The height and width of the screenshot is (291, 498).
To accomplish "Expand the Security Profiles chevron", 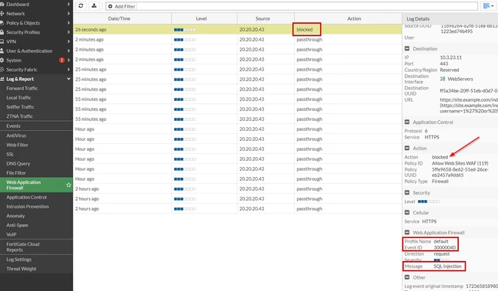I will (69, 32).
